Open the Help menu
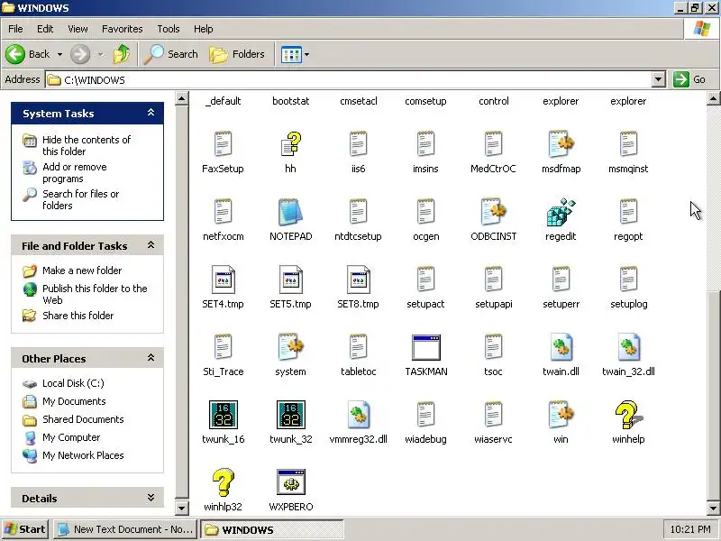The image size is (721, 541). click(x=204, y=29)
